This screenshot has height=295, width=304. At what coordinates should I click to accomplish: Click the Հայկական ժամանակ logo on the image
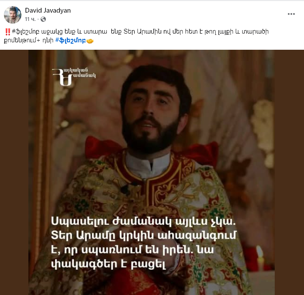click(74, 77)
